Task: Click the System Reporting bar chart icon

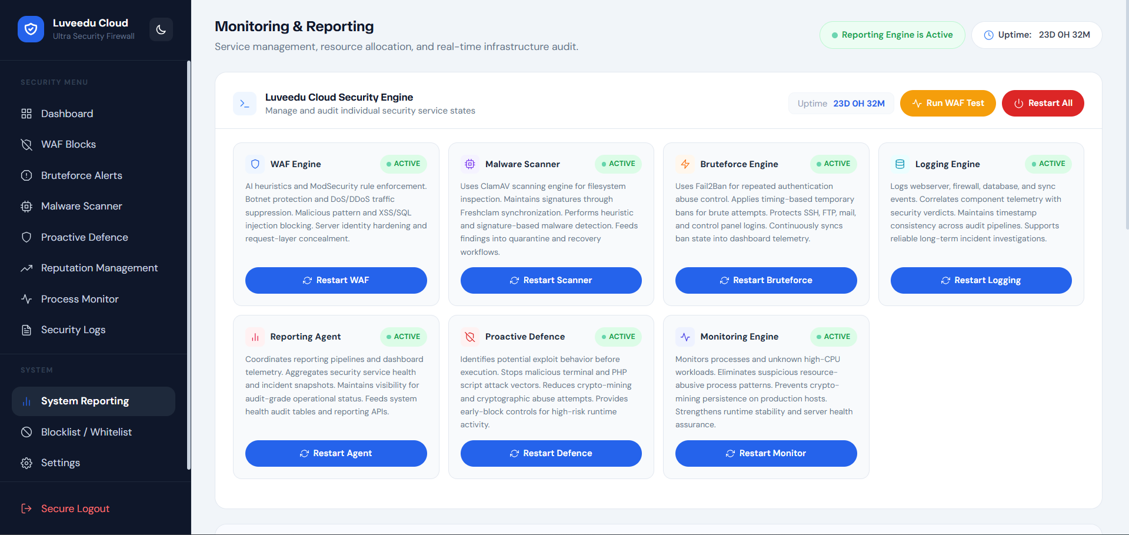Action: tap(26, 401)
